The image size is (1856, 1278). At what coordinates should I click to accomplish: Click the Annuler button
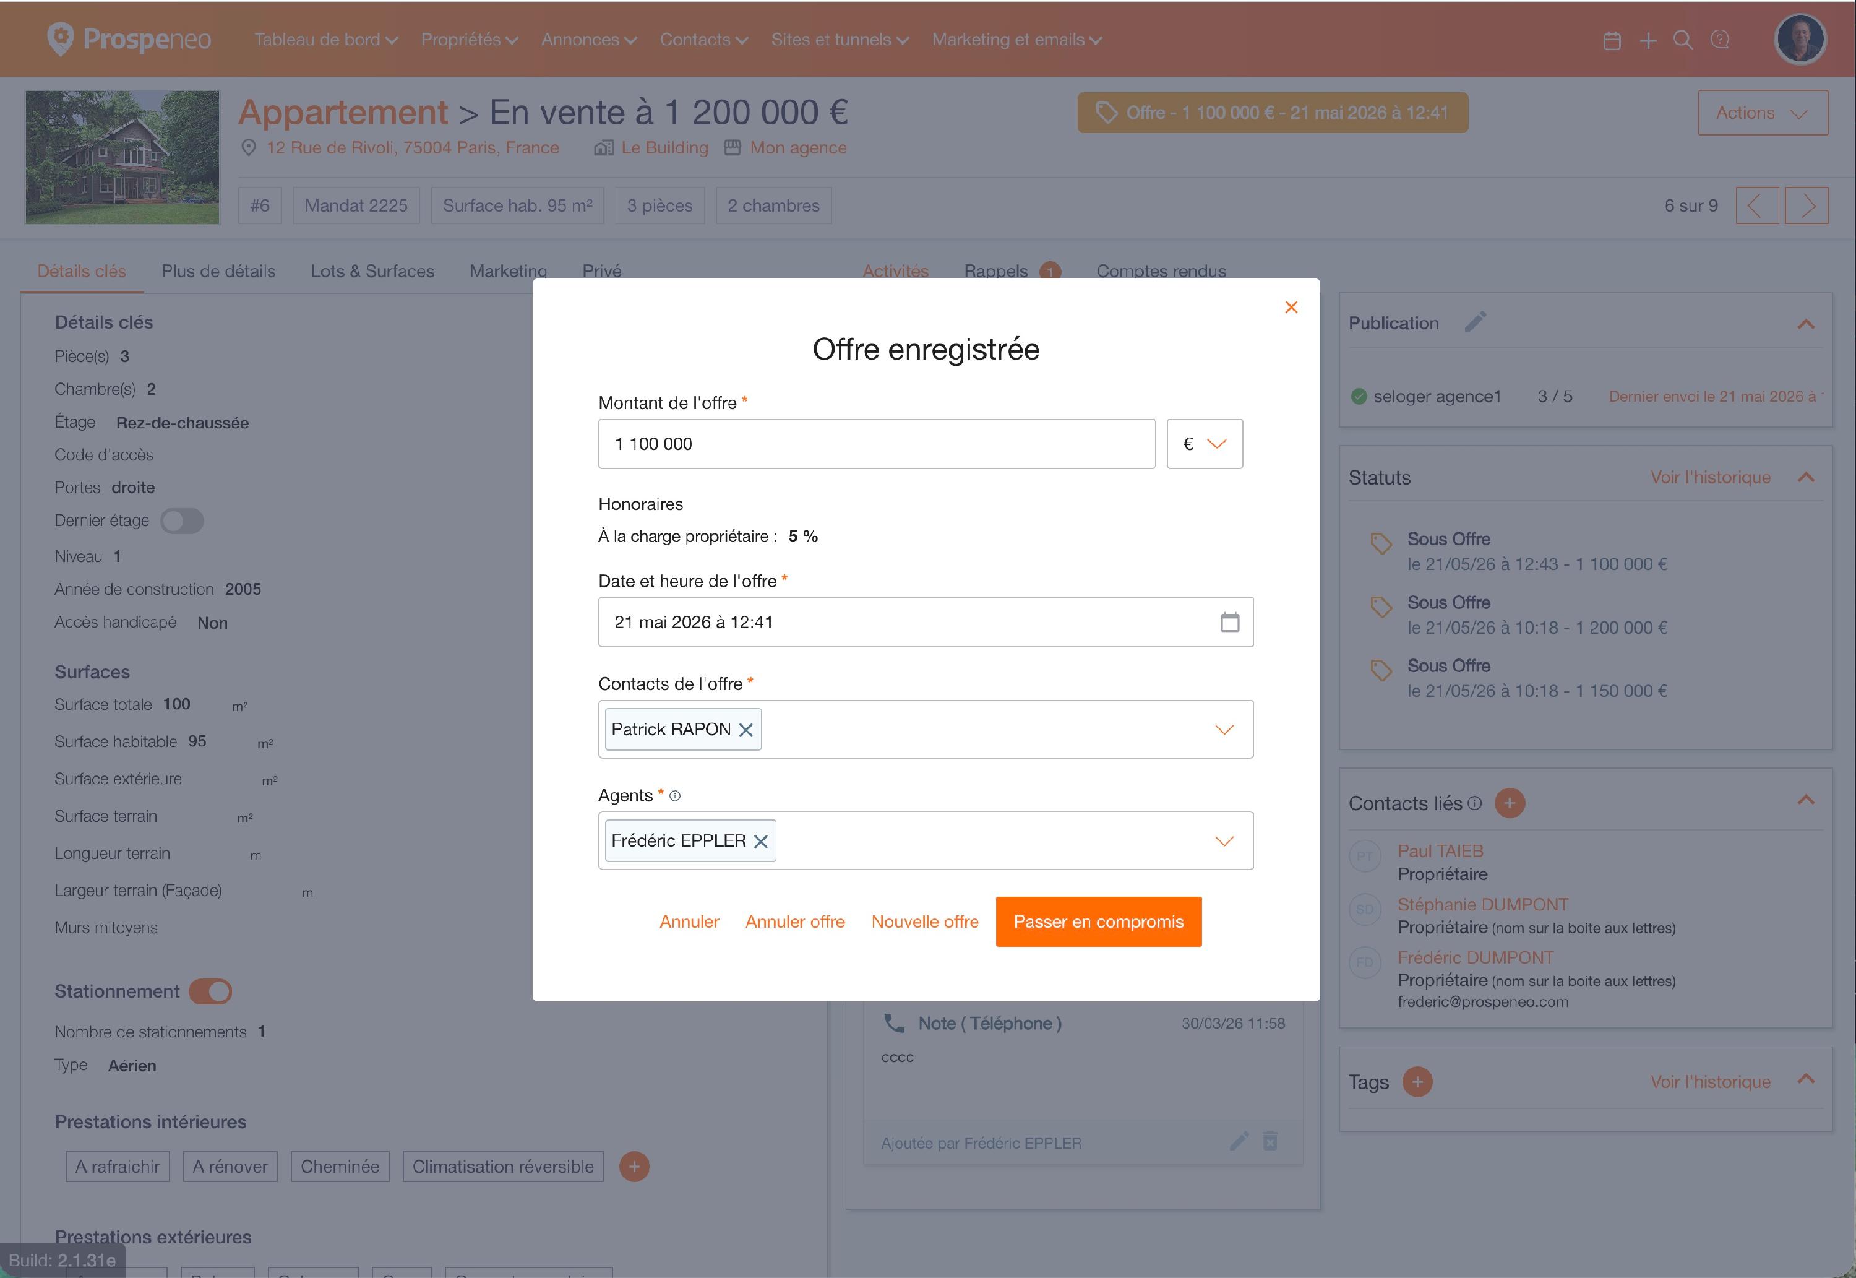click(x=689, y=922)
